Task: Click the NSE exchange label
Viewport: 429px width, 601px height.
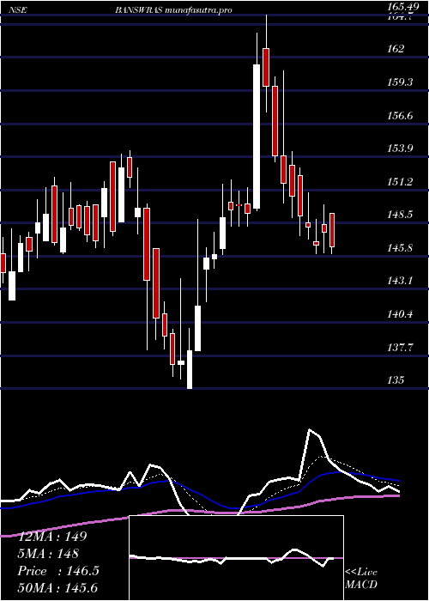Action: pos(17,10)
